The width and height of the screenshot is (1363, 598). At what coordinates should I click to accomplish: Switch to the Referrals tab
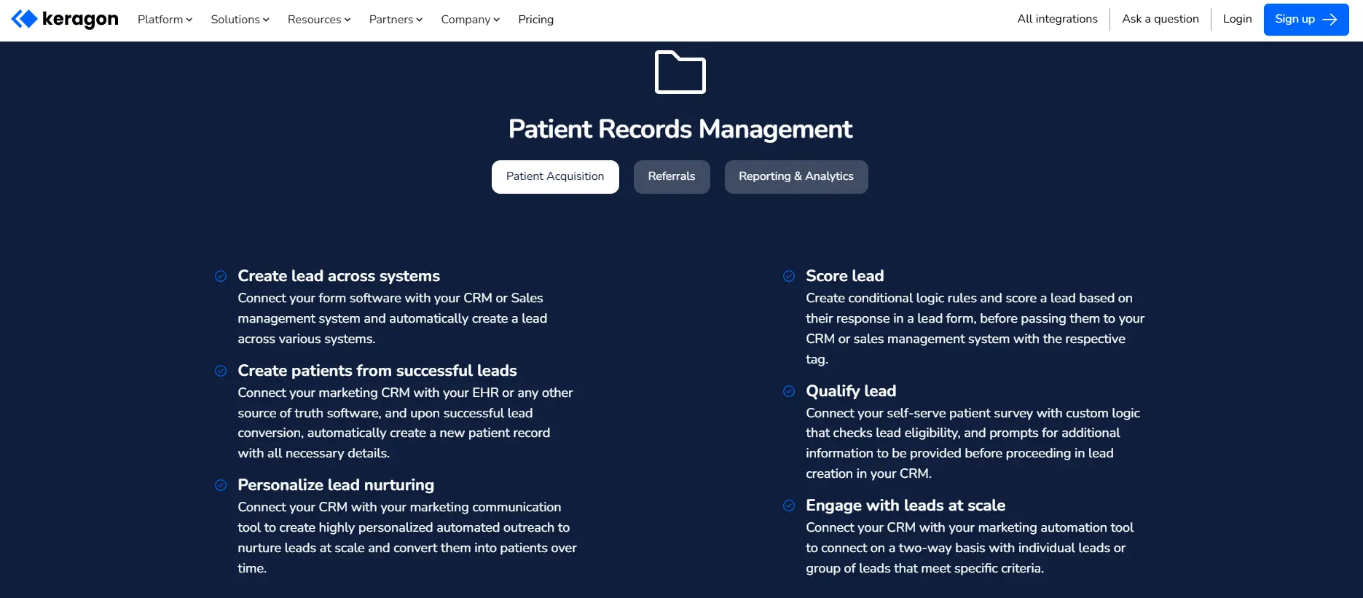pos(672,177)
